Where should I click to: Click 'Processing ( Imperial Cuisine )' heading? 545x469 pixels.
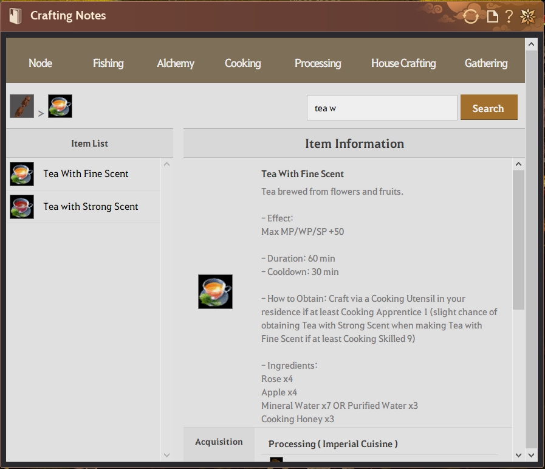pyautogui.click(x=333, y=444)
